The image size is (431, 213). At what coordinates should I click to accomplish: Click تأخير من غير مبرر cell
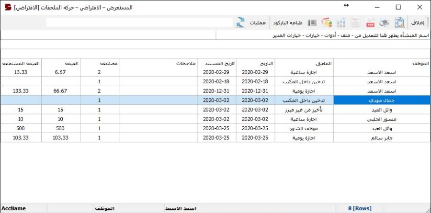click(304, 110)
